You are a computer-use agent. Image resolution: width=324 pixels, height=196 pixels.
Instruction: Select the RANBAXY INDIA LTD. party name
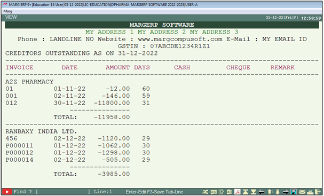coord(41,131)
